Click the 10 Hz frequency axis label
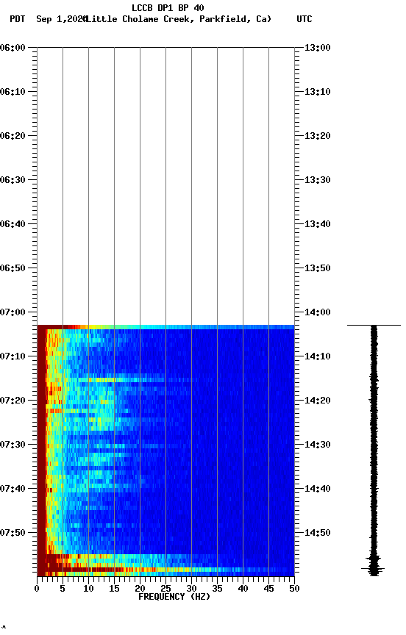This screenshot has width=406, height=635. pyautogui.click(x=88, y=589)
